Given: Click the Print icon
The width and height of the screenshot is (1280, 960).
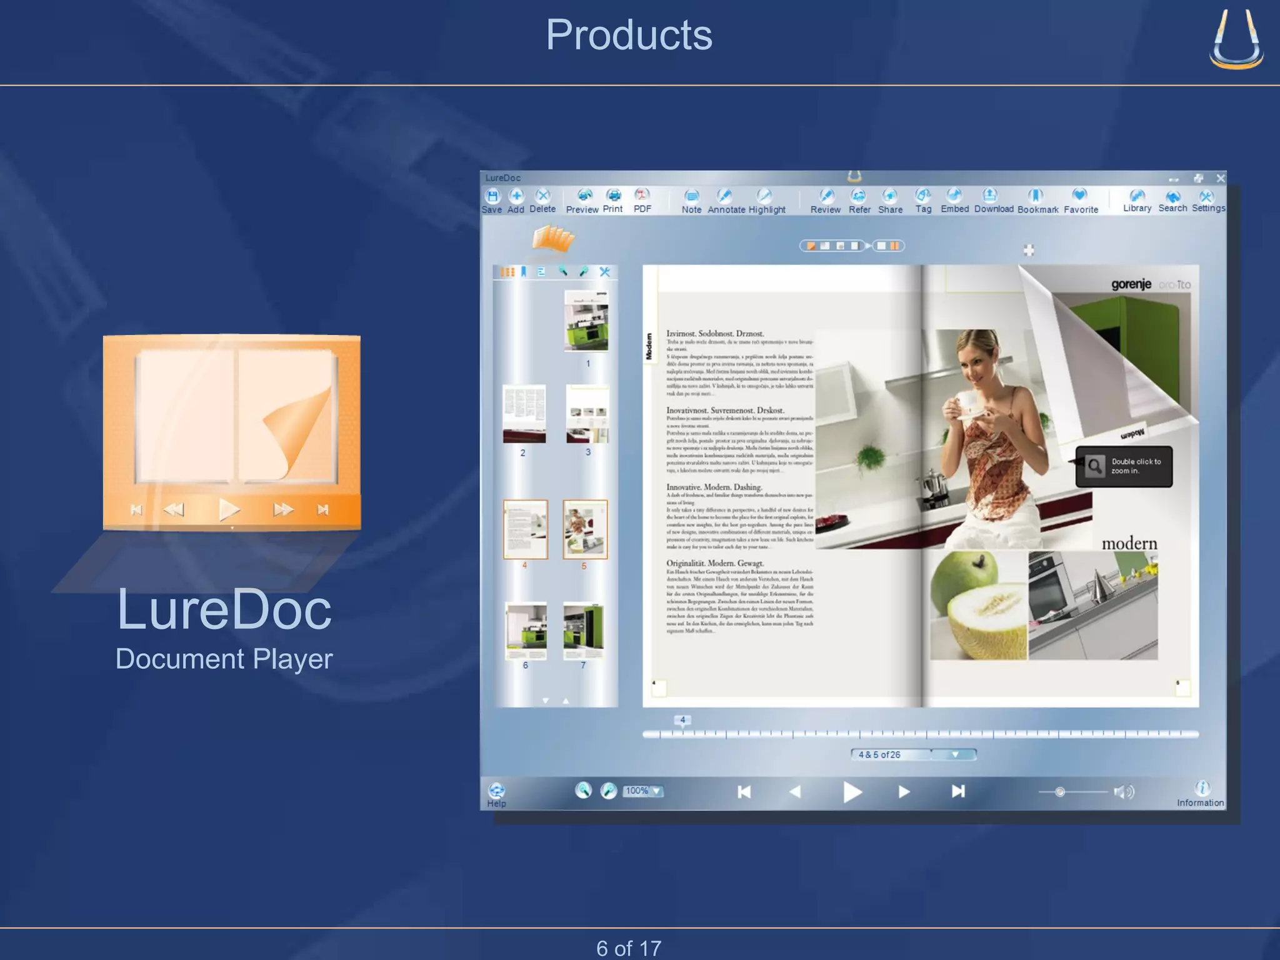Looking at the screenshot, I should click(613, 196).
